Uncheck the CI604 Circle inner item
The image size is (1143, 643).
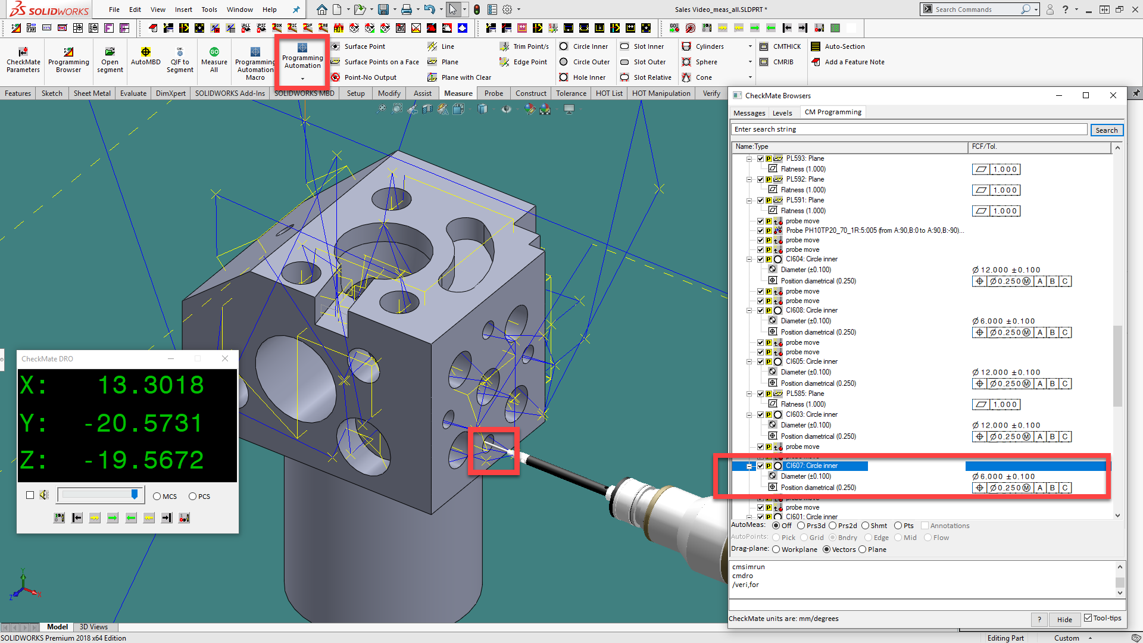click(x=761, y=259)
